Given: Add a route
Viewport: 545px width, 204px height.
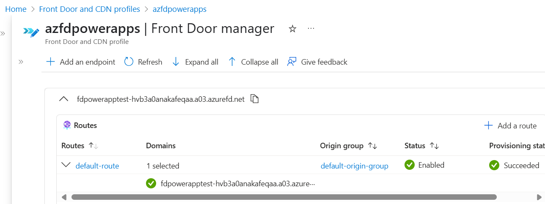Looking at the screenshot, I should (x=510, y=125).
